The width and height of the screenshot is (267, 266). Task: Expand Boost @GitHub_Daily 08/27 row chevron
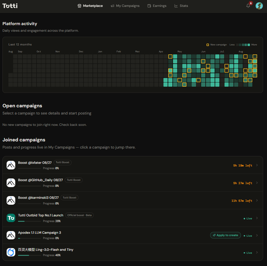(x=257, y=183)
